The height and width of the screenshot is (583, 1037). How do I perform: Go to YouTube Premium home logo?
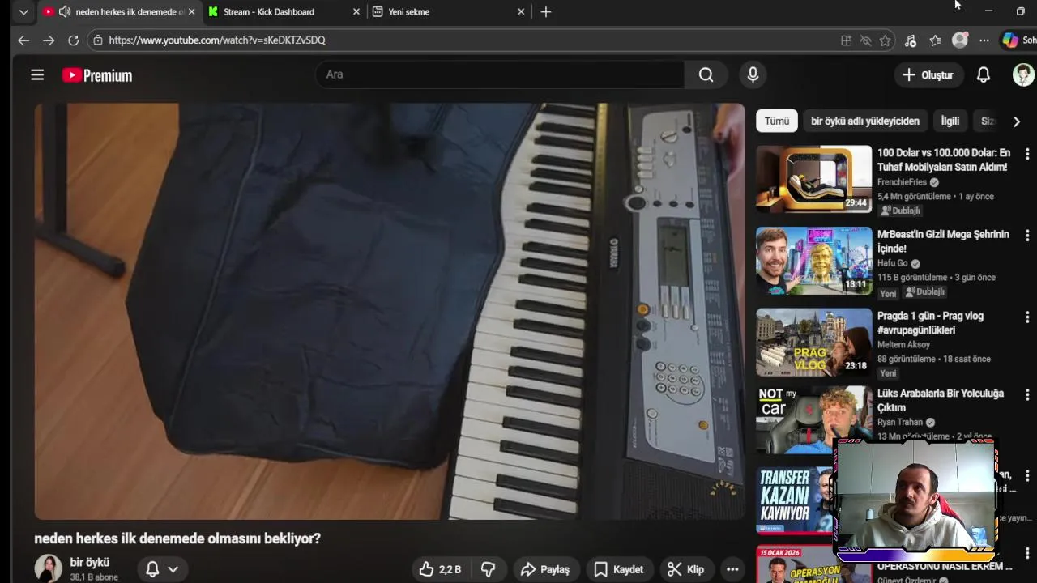(x=97, y=75)
